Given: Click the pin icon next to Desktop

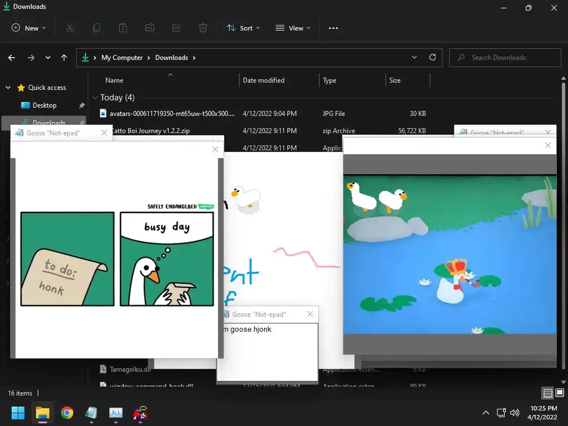Looking at the screenshot, I should tap(82, 105).
